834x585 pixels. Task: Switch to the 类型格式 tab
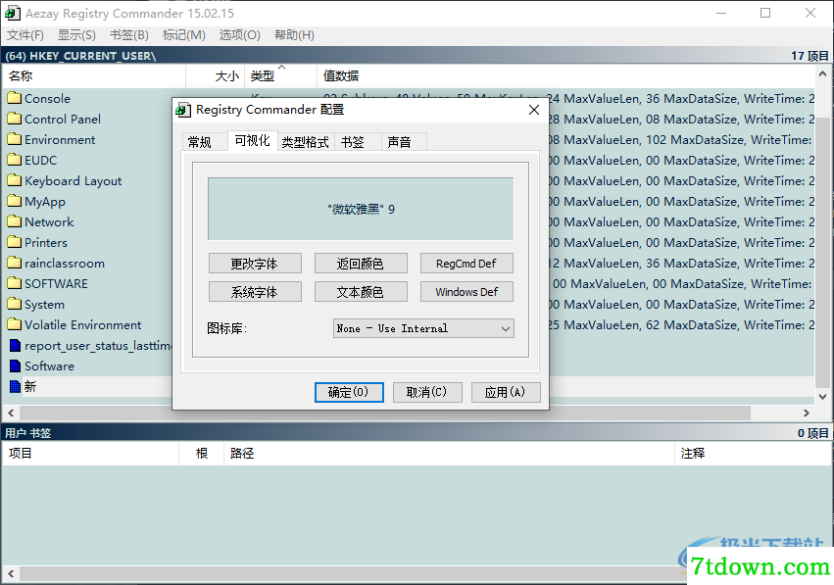pyautogui.click(x=305, y=142)
